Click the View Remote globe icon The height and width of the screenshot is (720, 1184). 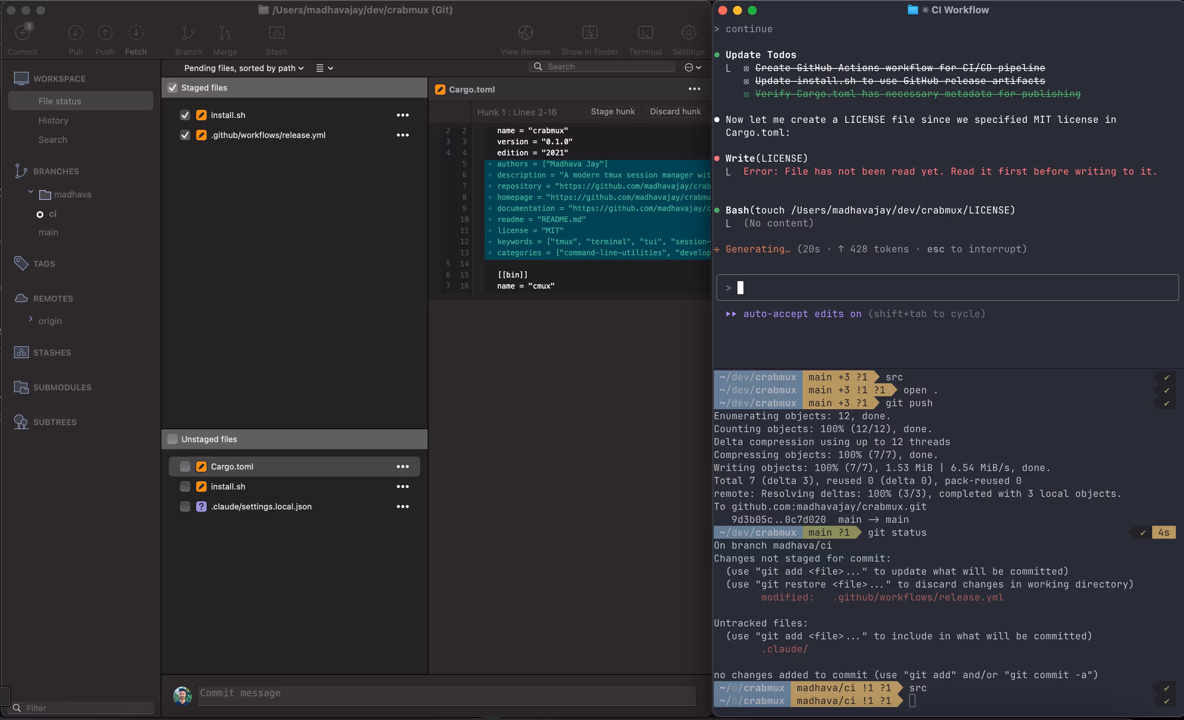tap(525, 33)
